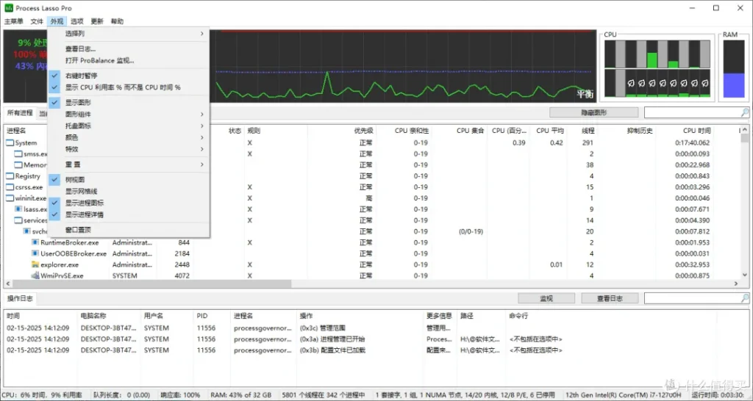Expand 重置 submenu
The width and height of the screenshot is (753, 401).
click(128, 164)
